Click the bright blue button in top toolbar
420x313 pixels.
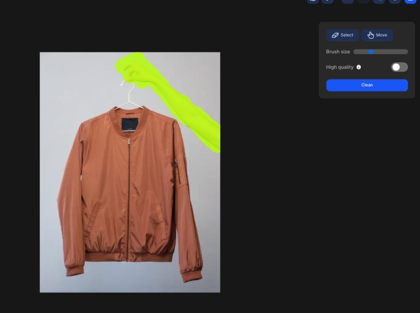(x=410, y=1)
